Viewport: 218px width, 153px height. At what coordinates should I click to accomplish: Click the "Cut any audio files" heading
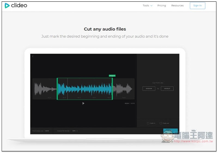pyautogui.click(x=105, y=29)
